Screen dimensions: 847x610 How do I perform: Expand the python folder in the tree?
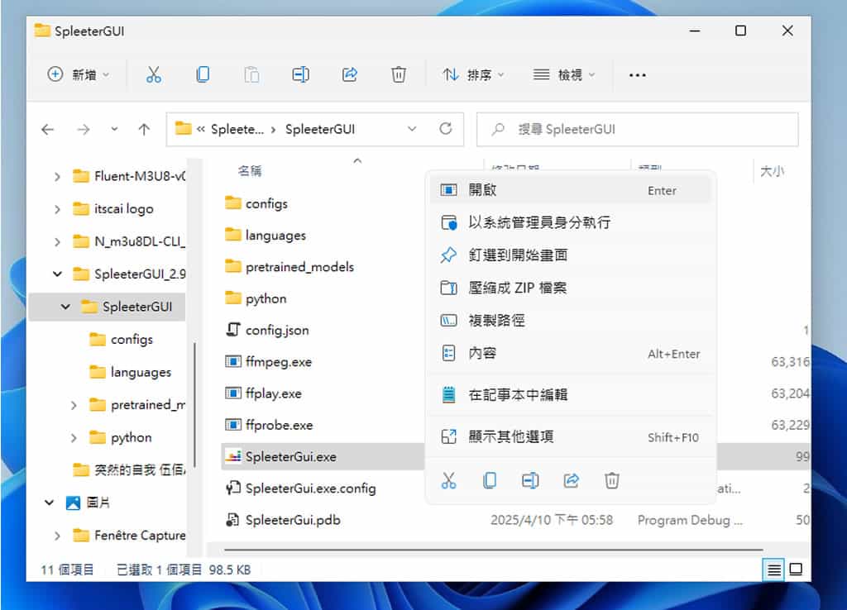(x=74, y=438)
